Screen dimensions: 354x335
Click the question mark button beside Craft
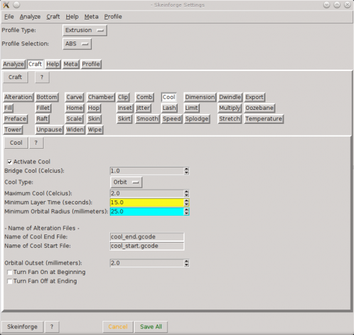point(42,77)
